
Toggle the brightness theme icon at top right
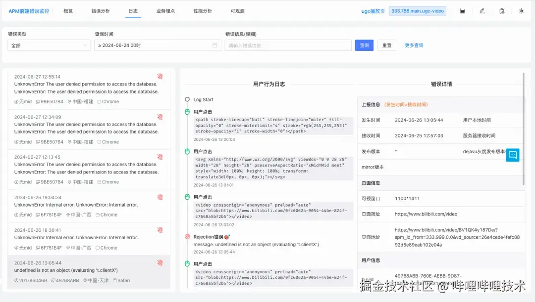click(521, 10)
